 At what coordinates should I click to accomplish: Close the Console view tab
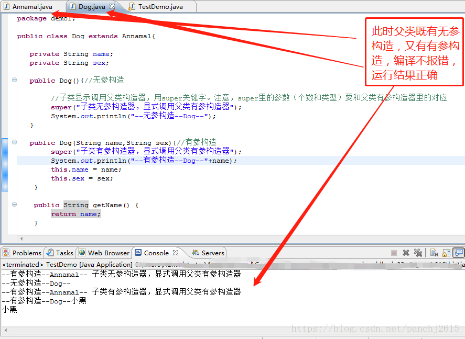(176, 253)
